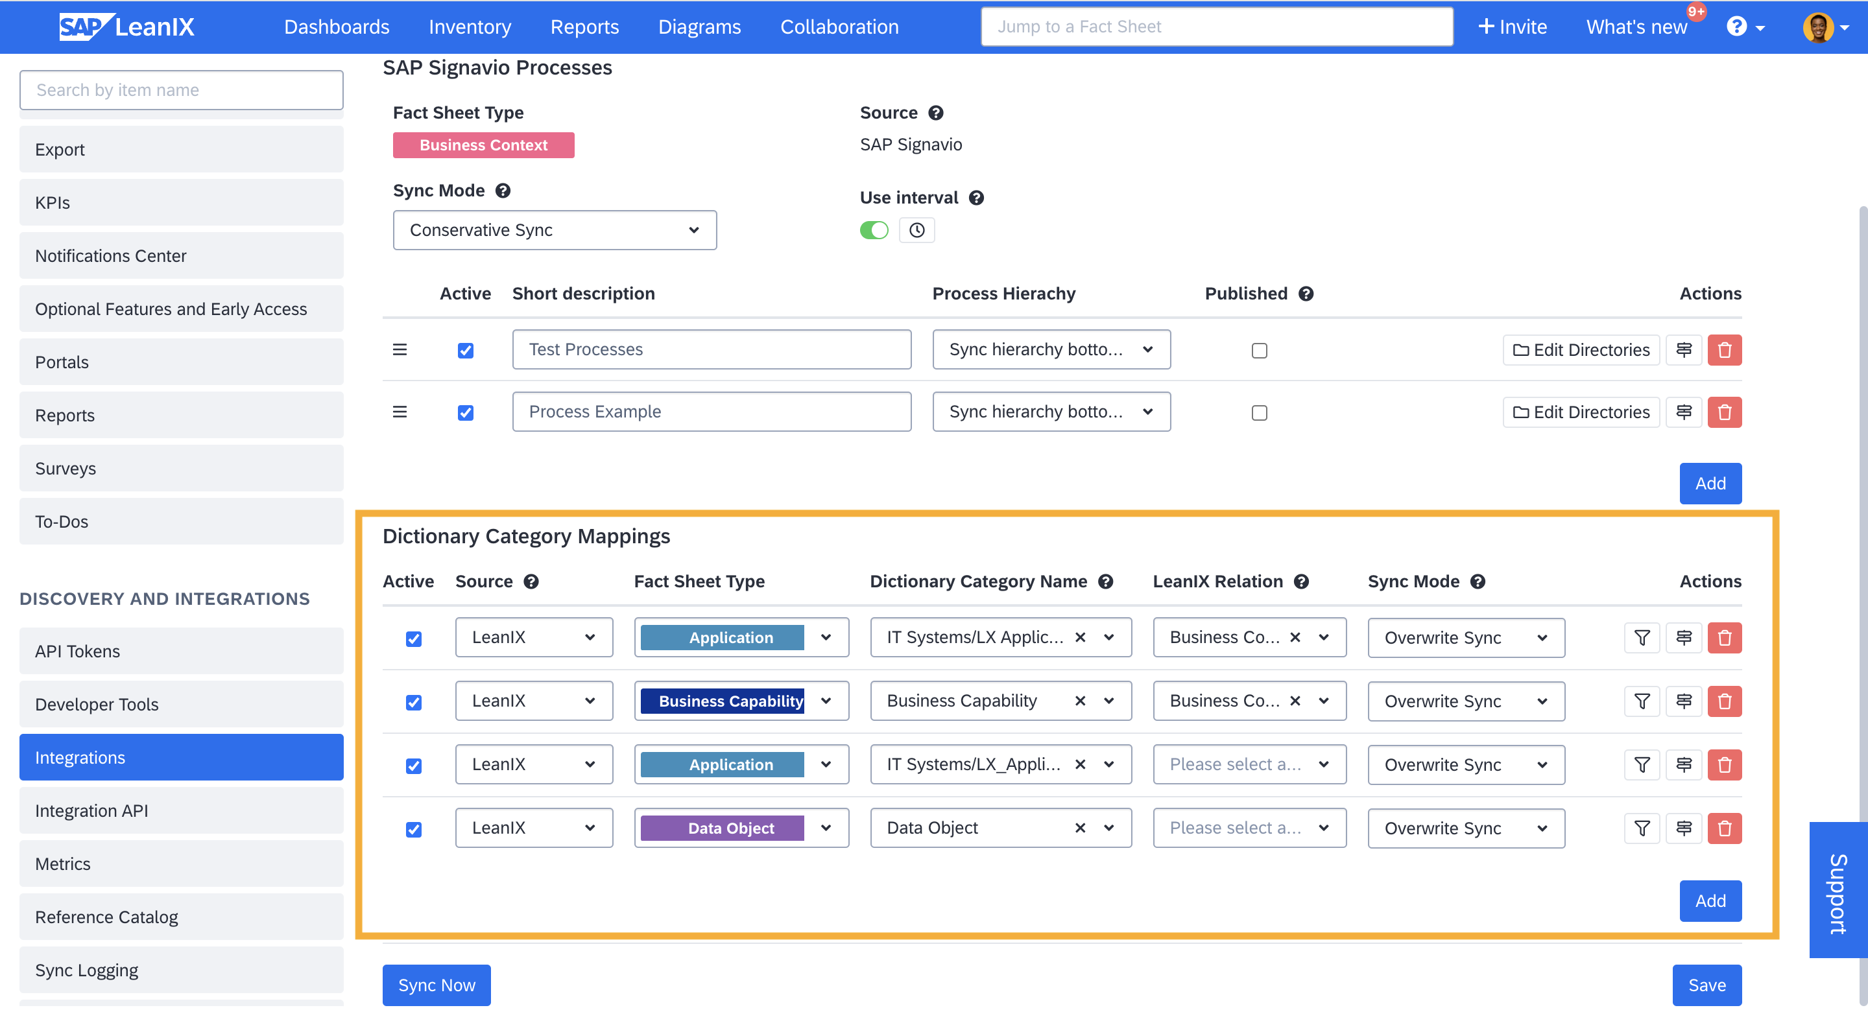Open the Support side tab
Viewport: 1868px width, 1010px height.
click(1838, 891)
